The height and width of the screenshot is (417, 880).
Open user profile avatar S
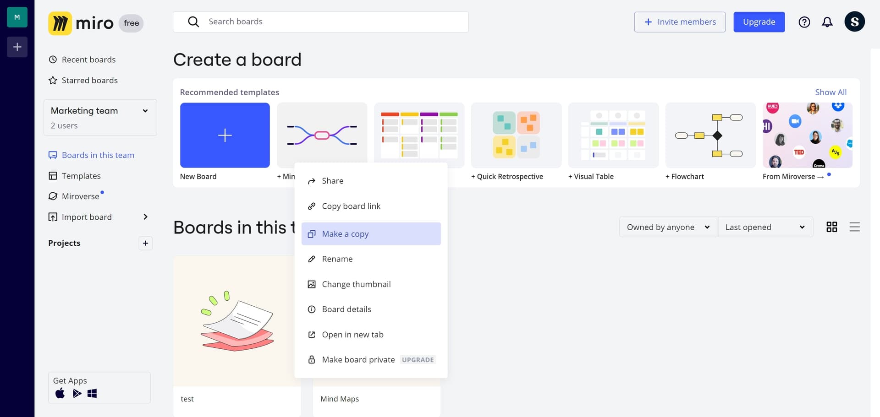(854, 22)
